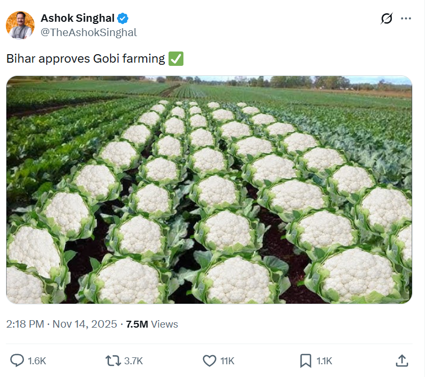428x377 pixels.
Task: Click the 2:18 PM Nov 14, 2025 timestamp
Action: point(62,324)
